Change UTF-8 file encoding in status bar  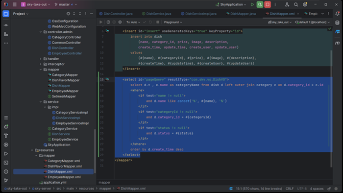(302, 189)
